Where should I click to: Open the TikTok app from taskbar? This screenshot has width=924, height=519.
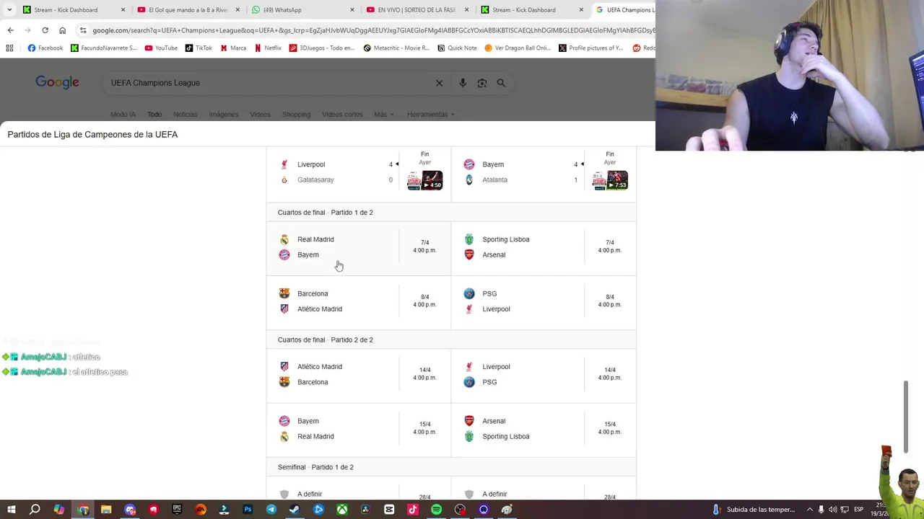tap(413, 510)
